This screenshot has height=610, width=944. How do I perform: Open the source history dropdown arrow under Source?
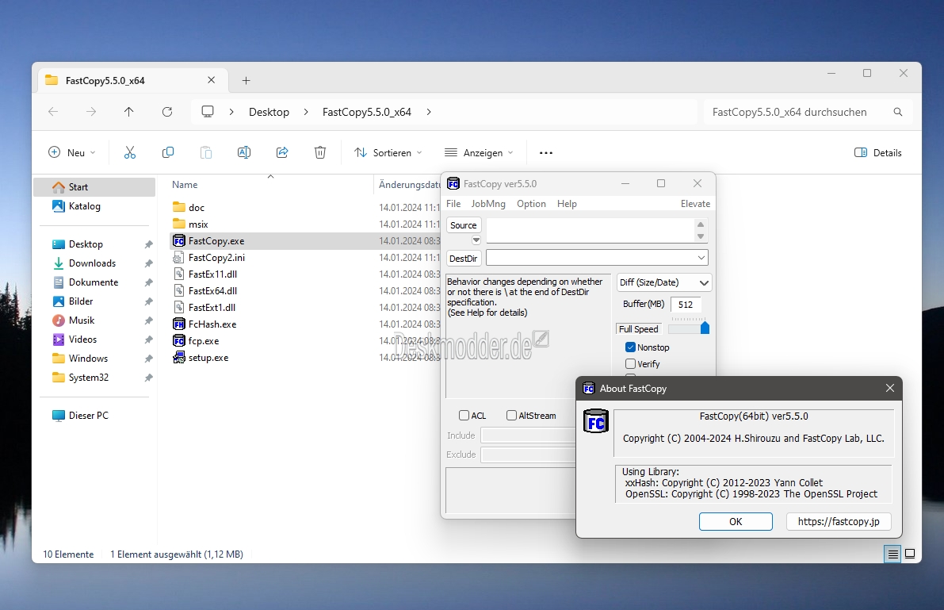coord(476,240)
